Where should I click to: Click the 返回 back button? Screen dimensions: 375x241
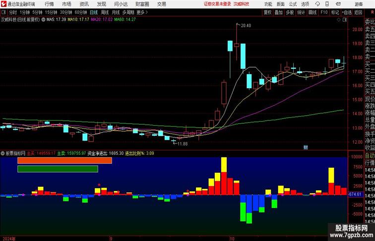358,12
